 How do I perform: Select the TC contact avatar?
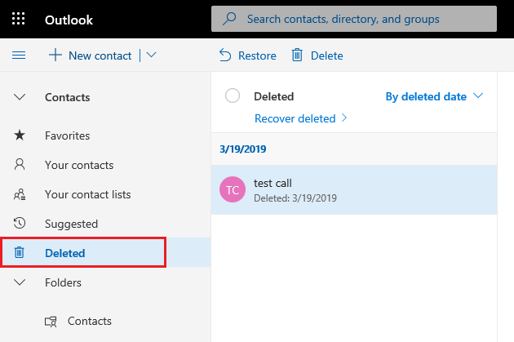(x=233, y=190)
